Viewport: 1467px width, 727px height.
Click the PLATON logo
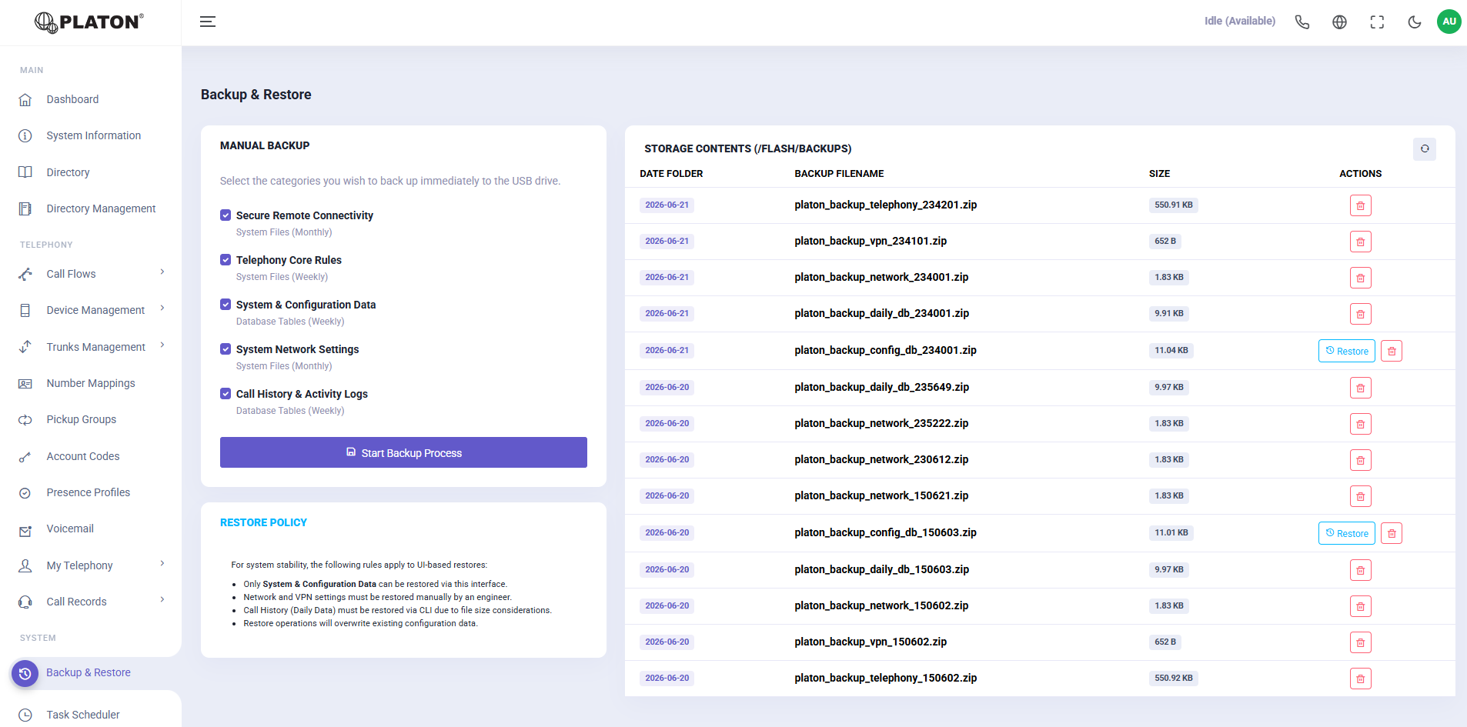tap(89, 22)
